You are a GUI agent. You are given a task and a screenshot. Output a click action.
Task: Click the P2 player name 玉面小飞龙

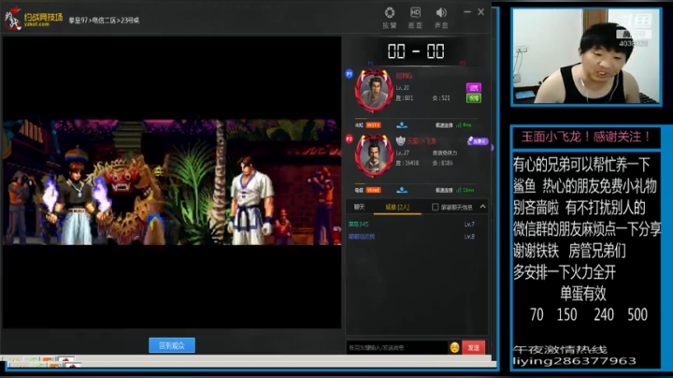tap(422, 141)
